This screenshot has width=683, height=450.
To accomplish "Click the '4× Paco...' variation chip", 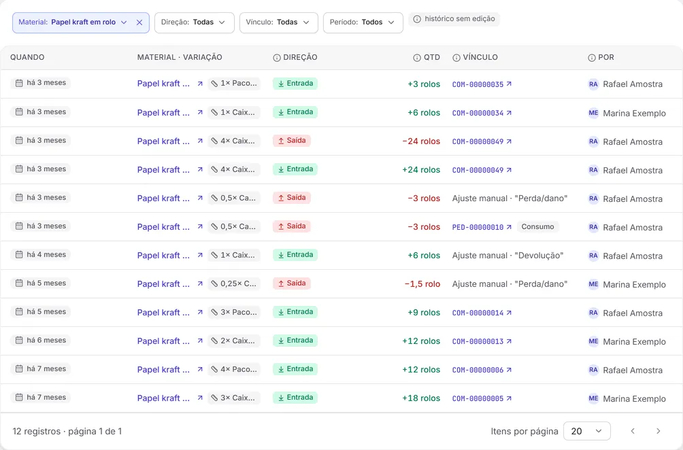I will 234,369.
